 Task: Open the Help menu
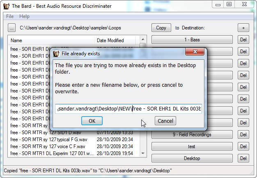[24, 16]
